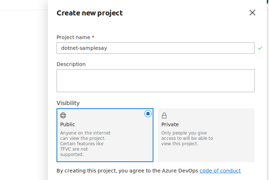The height and width of the screenshot is (180, 269).
Task: Click the Create new project title
Action: (x=90, y=13)
